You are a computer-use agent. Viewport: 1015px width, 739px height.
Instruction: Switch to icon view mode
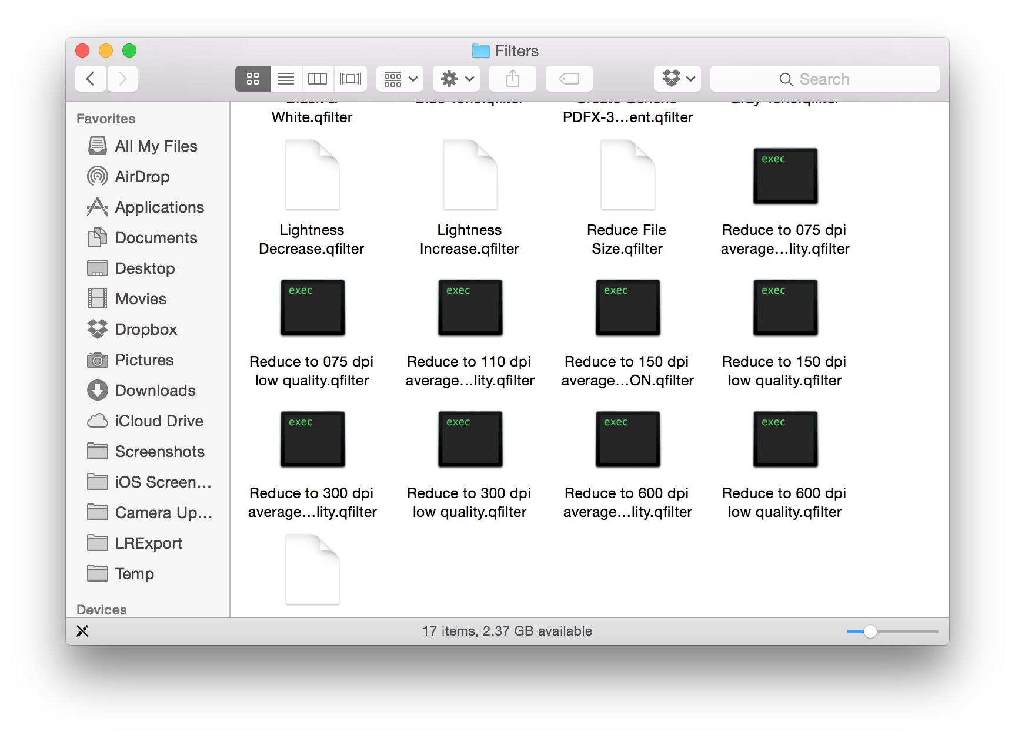coord(253,79)
